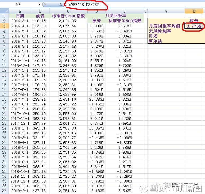
Task: Click date cell 2017-12-1
Action: [x=20, y=123]
